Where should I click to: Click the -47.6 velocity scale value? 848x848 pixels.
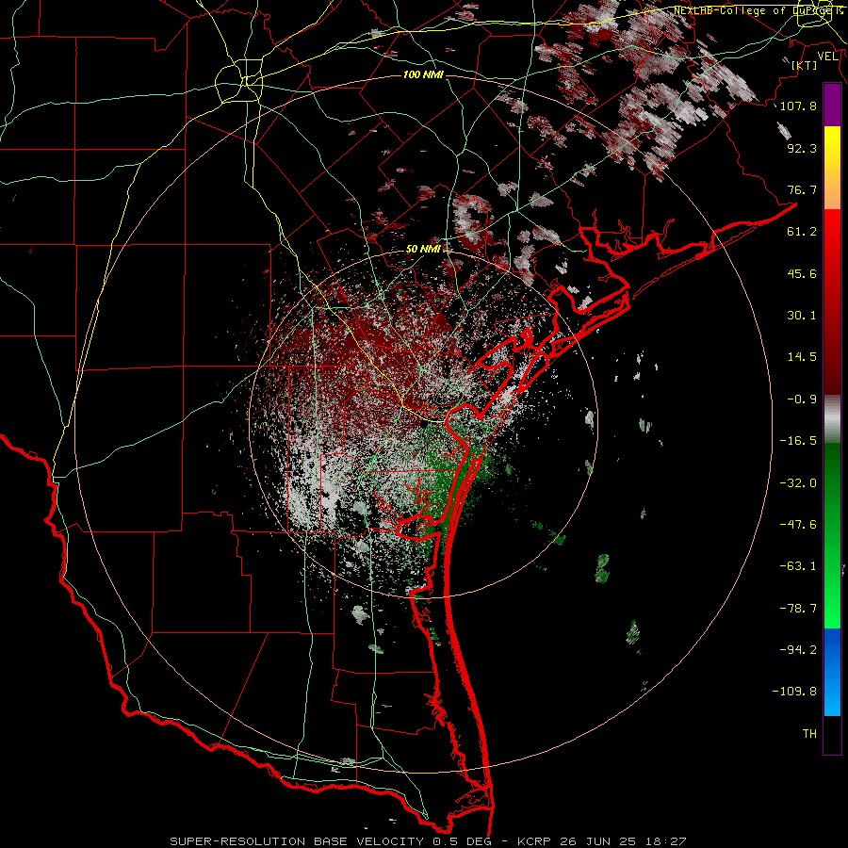coord(798,525)
